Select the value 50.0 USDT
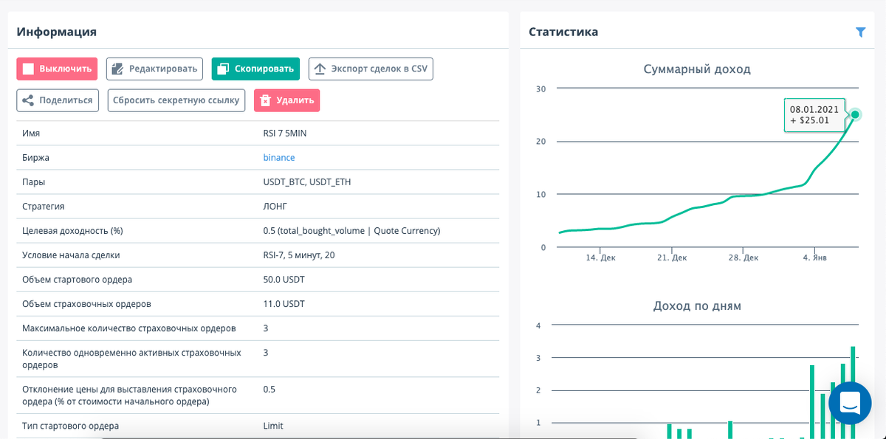Viewport: 886px width, 439px height. point(284,280)
